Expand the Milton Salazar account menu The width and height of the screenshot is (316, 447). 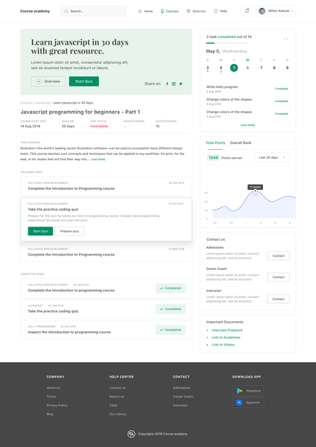[276, 11]
